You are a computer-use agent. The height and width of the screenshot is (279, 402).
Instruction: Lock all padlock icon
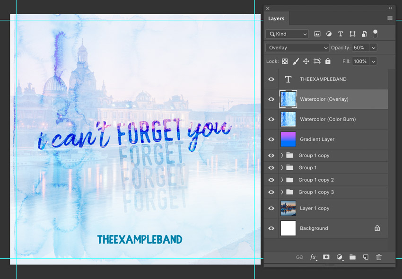click(328, 61)
